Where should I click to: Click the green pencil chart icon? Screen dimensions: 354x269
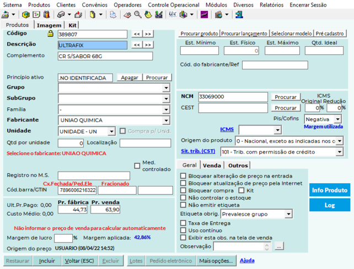[x=159, y=15]
